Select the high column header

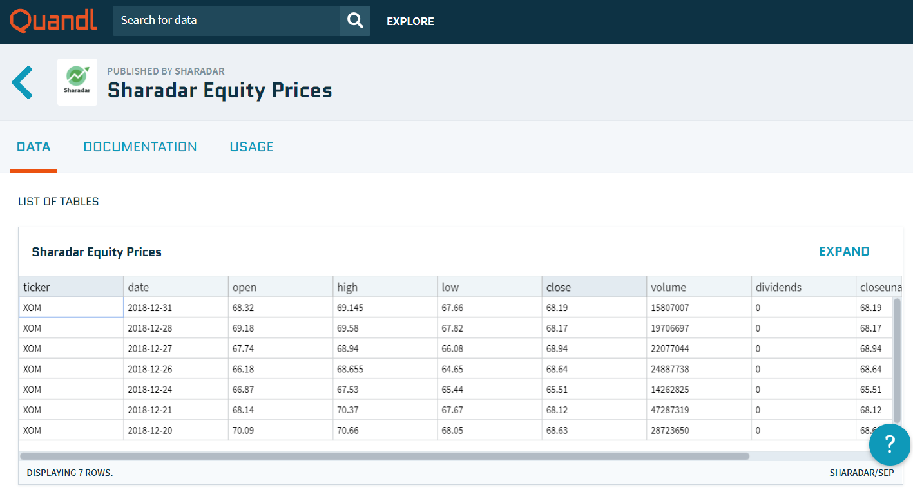point(385,287)
